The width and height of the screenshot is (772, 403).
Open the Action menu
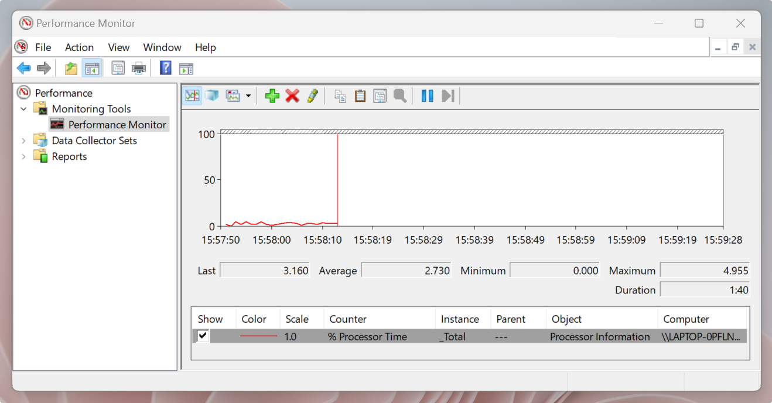pos(79,47)
